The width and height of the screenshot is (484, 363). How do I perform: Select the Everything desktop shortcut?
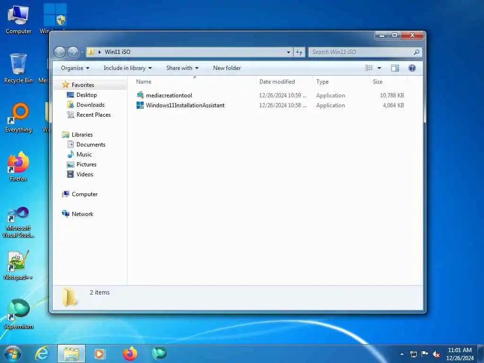pyautogui.click(x=18, y=118)
